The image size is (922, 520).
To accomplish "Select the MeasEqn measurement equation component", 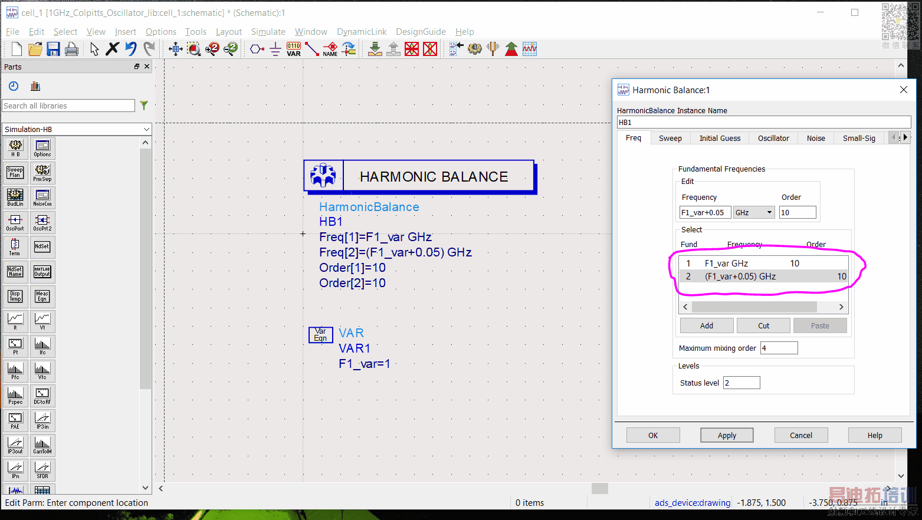I will coord(42,297).
